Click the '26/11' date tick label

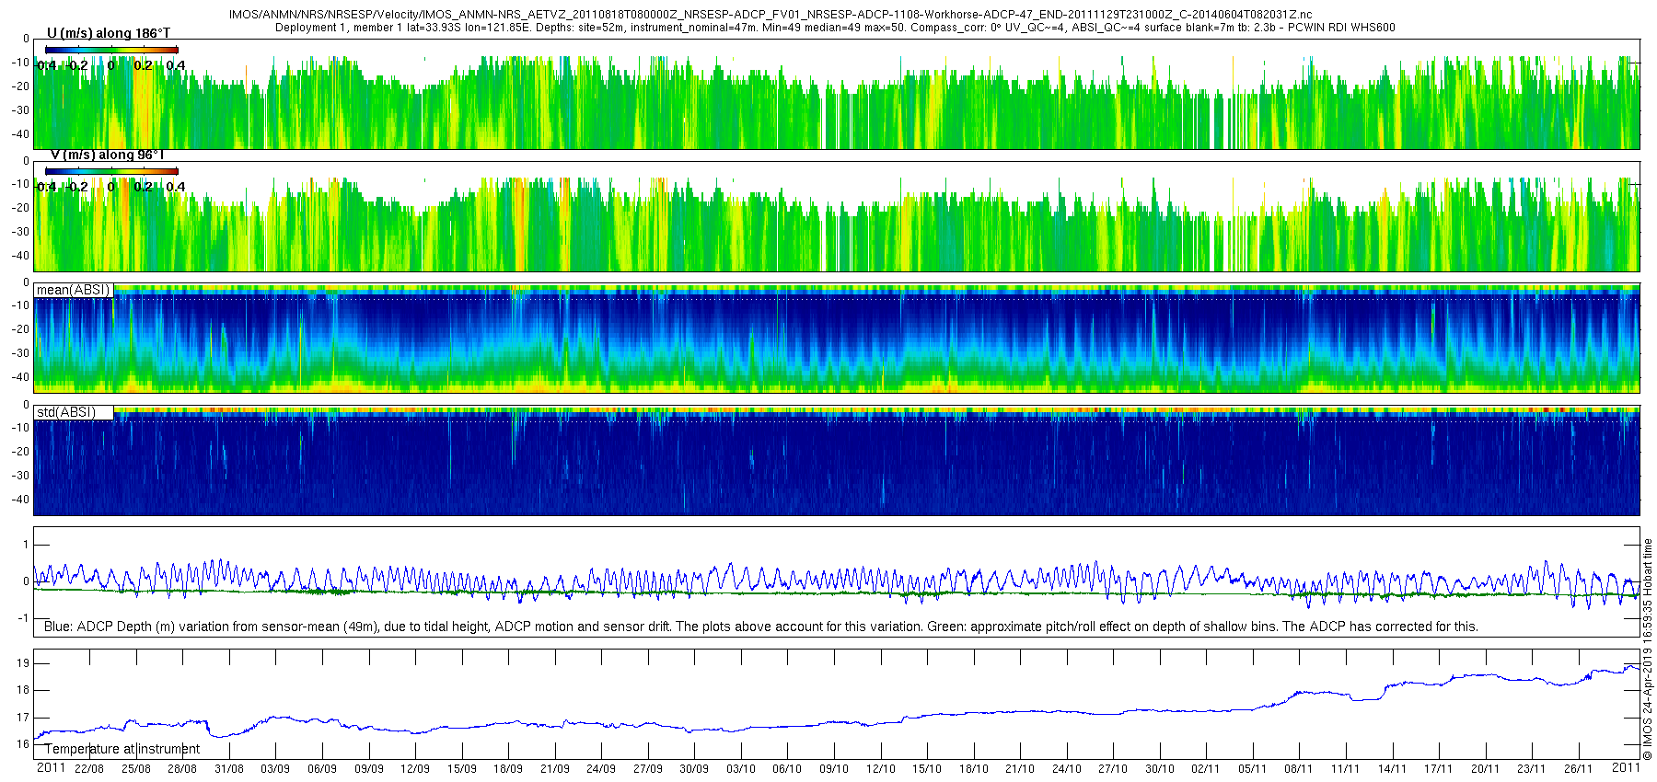point(1578,769)
